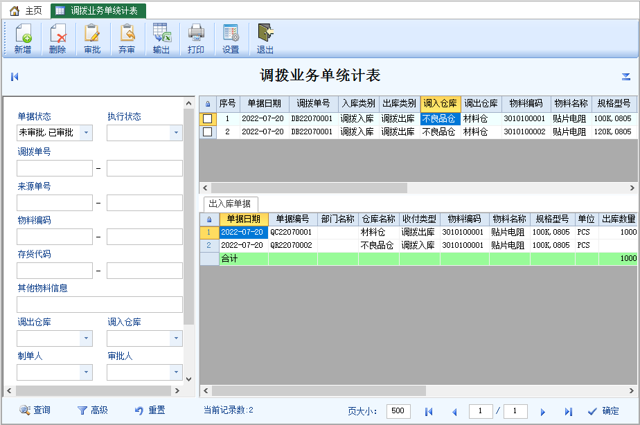Click the 弃审 (Unapprove) toolbar icon

[x=127, y=39]
